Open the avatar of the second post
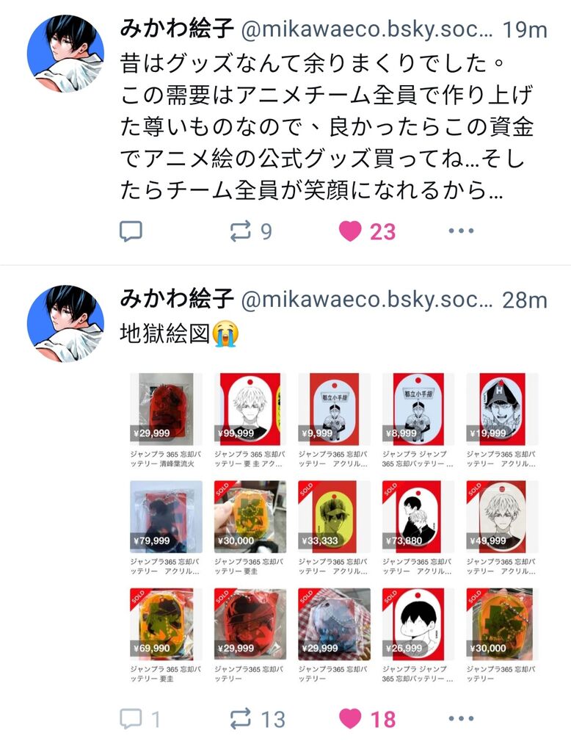The height and width of the screenshot is (752, 571). (65, 323)
